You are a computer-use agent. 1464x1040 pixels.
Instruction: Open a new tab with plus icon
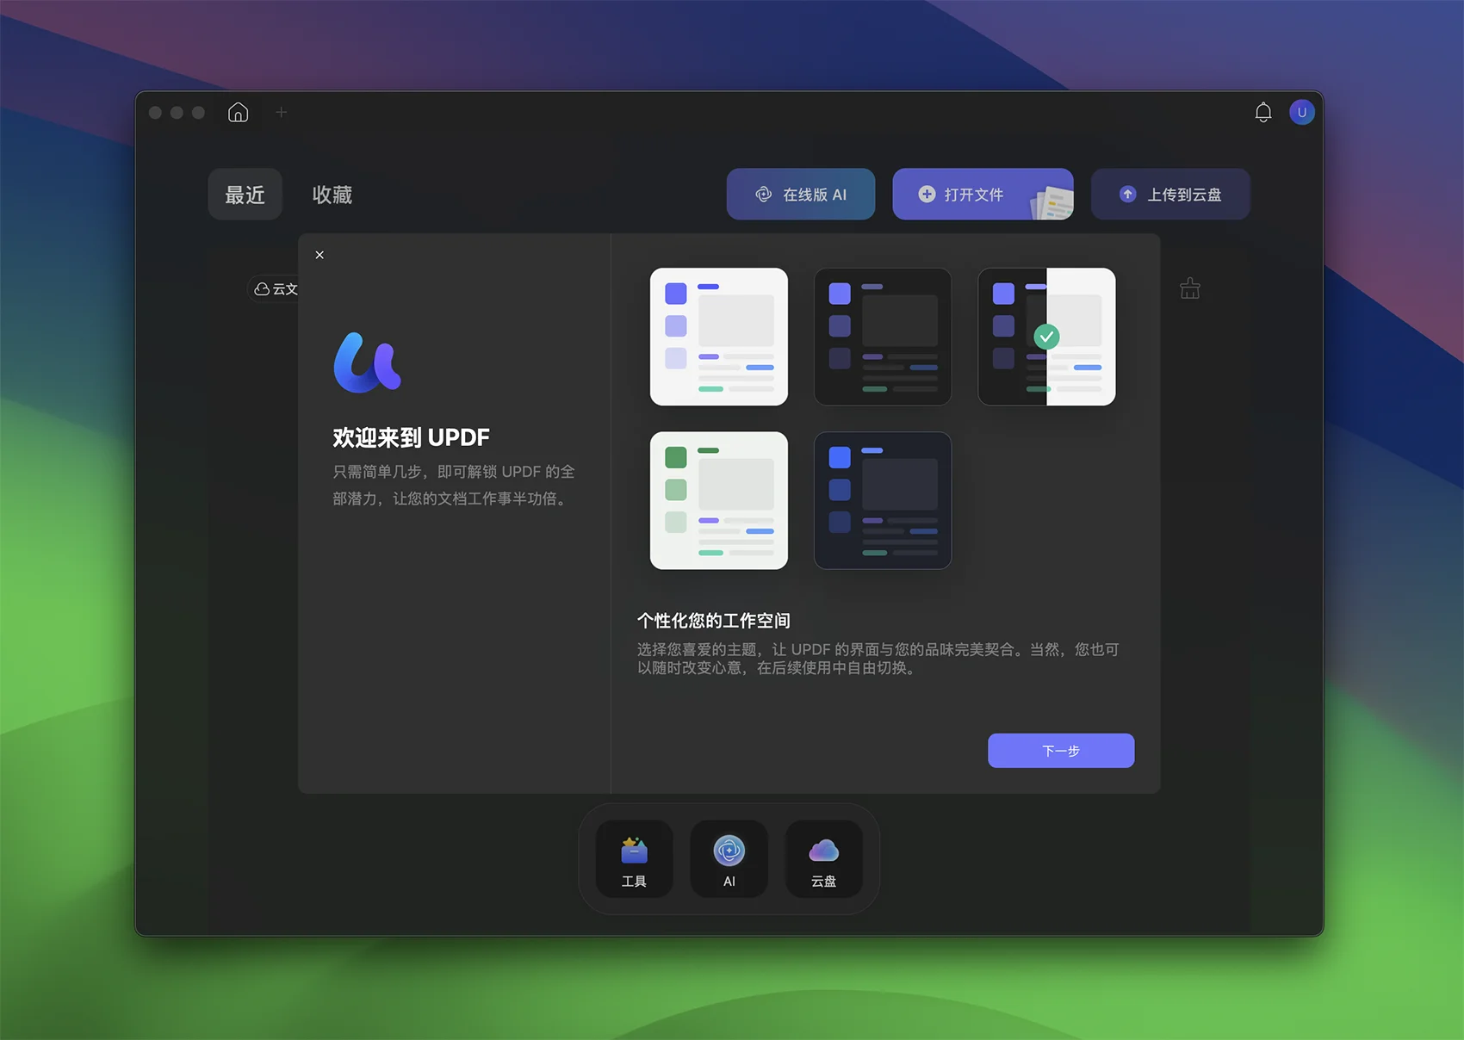coord(281,112)
